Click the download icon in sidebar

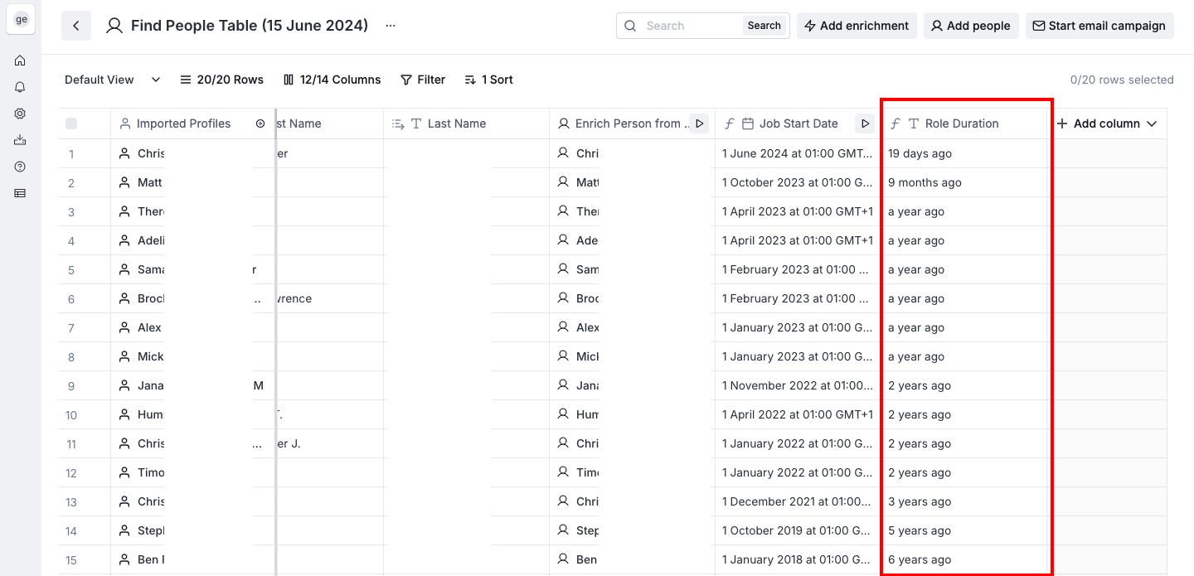[x=20, y=140]
